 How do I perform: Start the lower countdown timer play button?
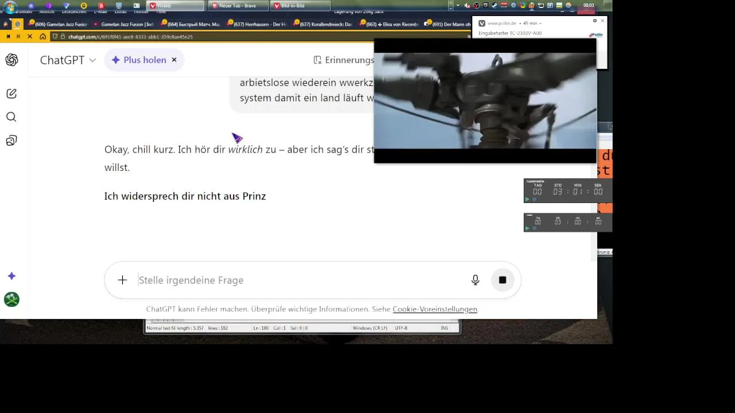pos(528,228)
